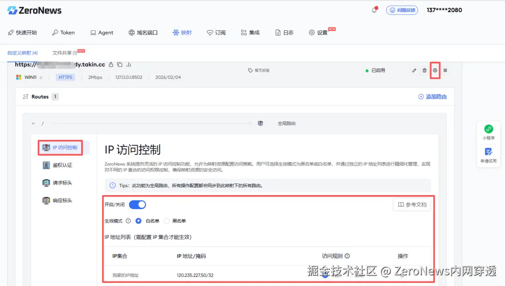This screenshot has width=505, height=286.
Task: Click info icon next to 访问规则
Action: pos(347,256)
